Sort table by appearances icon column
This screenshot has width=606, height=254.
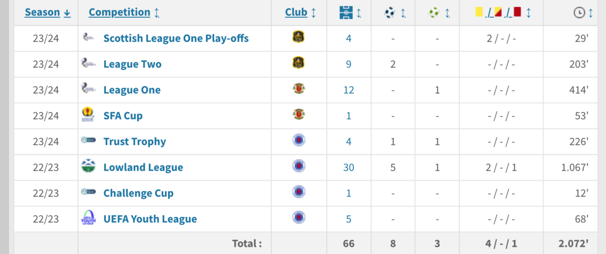tap(346, 13)
